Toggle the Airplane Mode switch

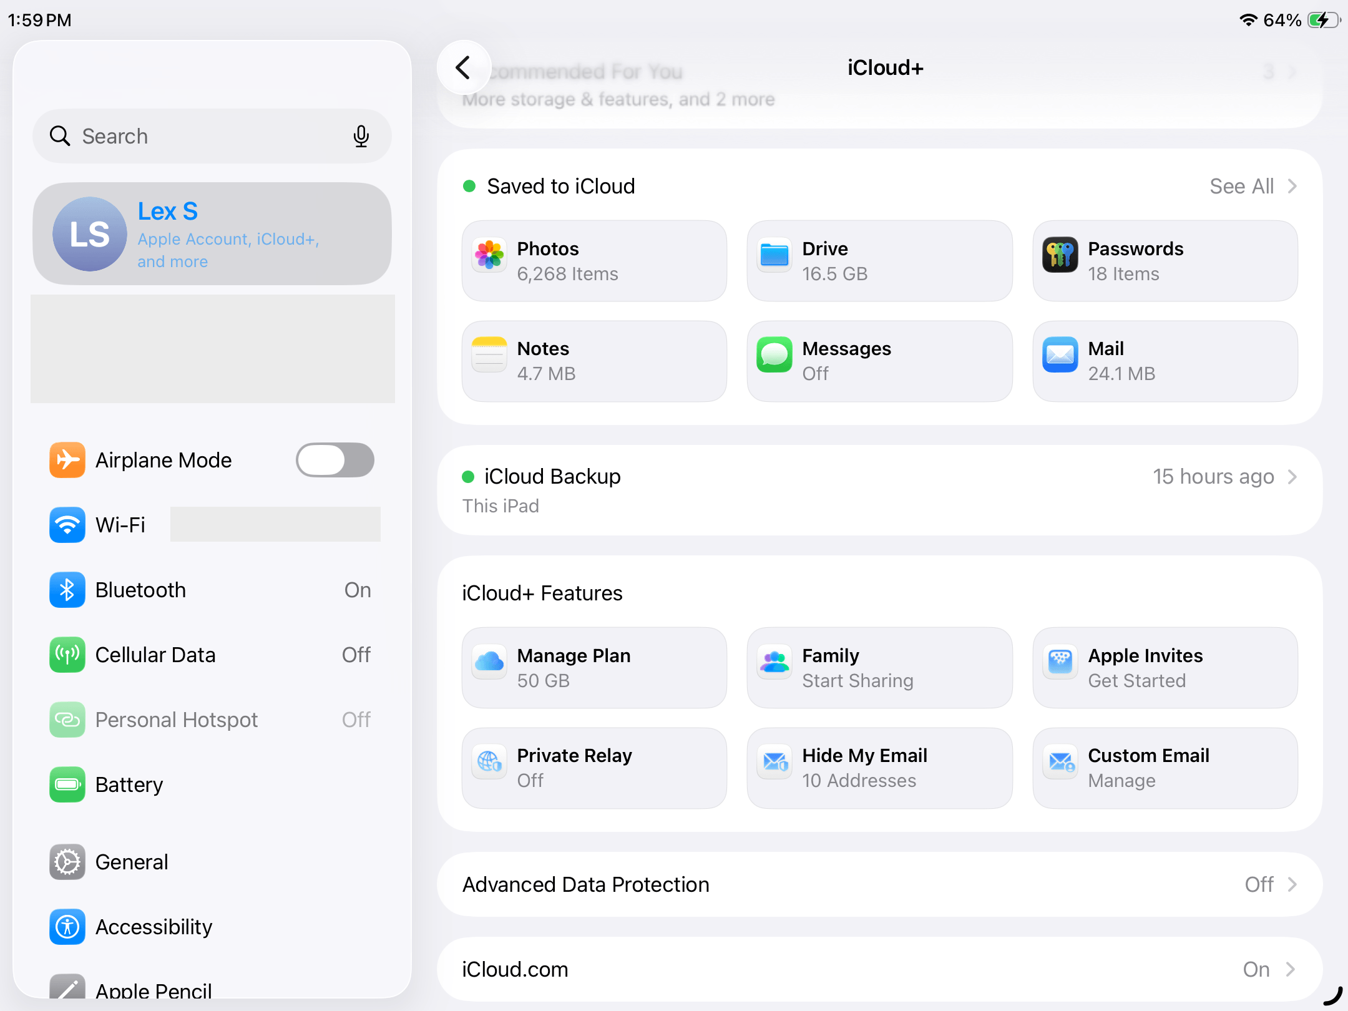[335, 460]
